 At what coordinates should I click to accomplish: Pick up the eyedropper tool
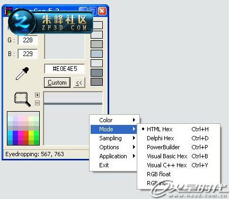22,74
